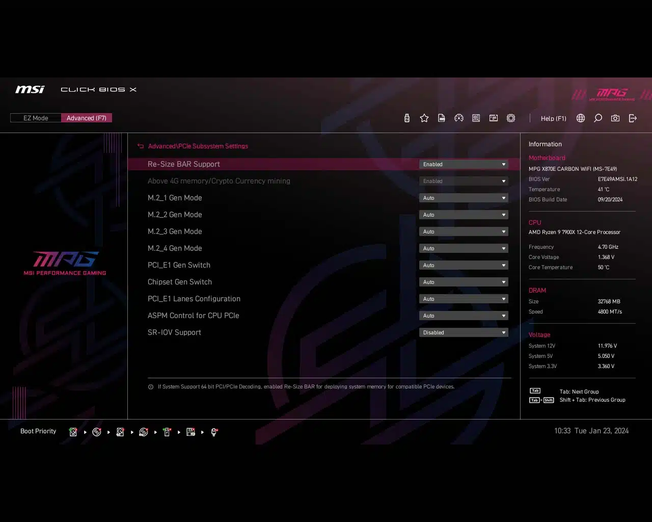Viewport: 652px width, 522px height.
Task: Select the network boot icon in Boot Priority
Action: 214,432
